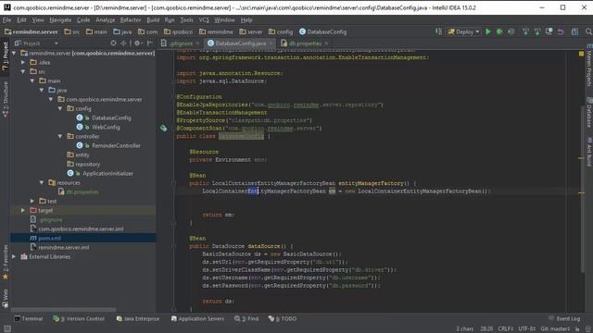The height and width of the screenshot is (333, 593).
Task: Expand the target folder
Action: pyautogui.click(x=23, y=210)
